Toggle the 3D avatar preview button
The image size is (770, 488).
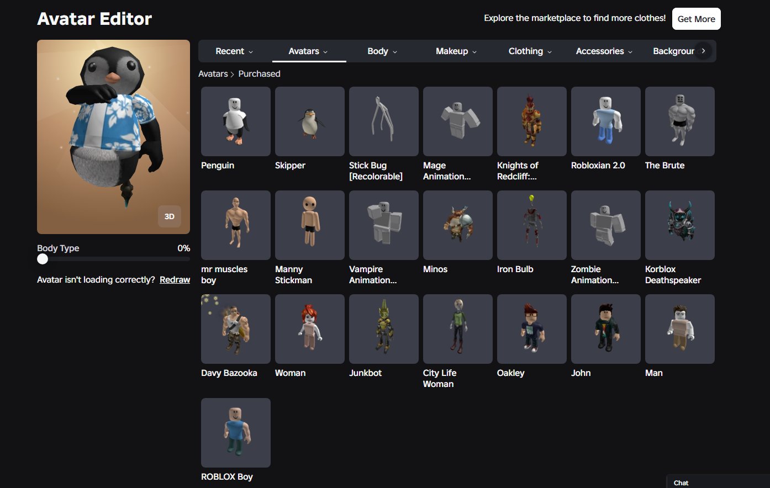pyautogui.click(x=170, y=216)
